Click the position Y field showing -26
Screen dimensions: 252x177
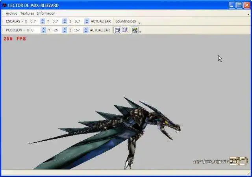coord(57,30)
